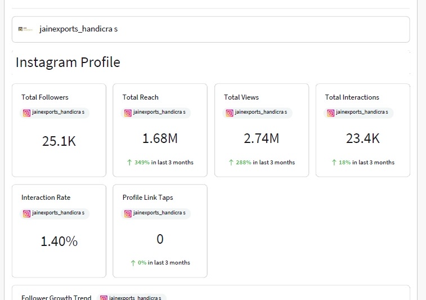Screen dimensions: 426x300
Task: Click the Total Reach card title
Action: click(x=141, y=97)
